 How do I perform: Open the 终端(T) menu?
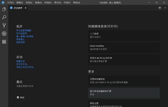67,3
